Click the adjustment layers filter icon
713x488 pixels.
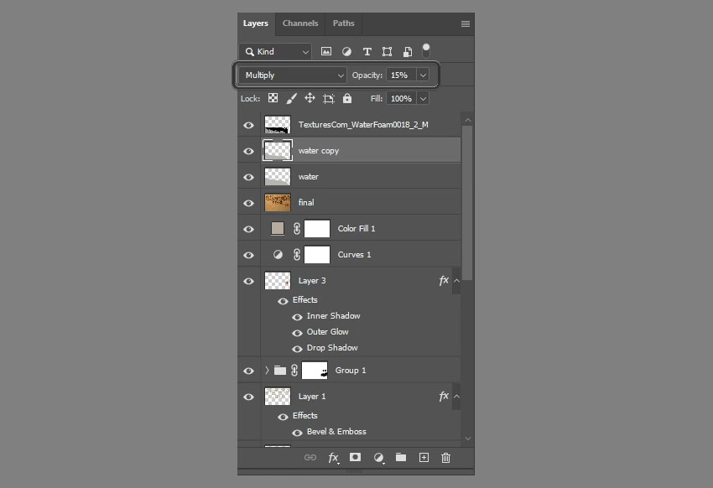click(346, 51)
